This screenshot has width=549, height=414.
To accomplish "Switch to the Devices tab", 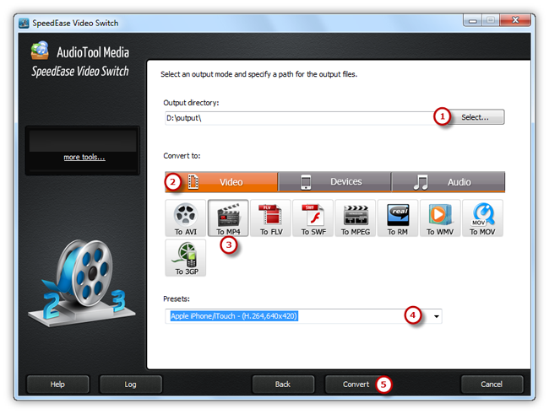I will click(334, 182).
